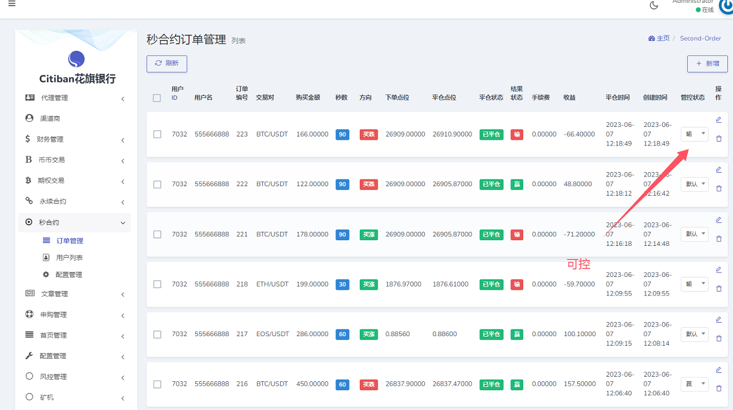Open the 配置管理 item under 秒合约
This screenshot has width=733, height=410.
(69, 275)
